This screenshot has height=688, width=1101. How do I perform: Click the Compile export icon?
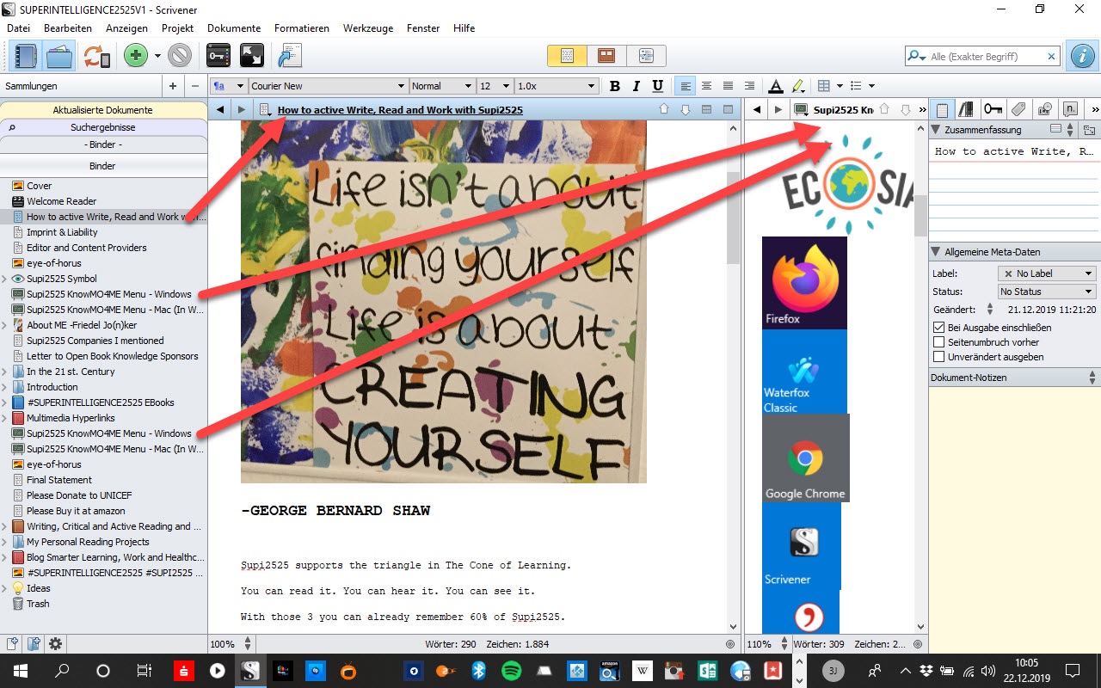coord(287,57)
